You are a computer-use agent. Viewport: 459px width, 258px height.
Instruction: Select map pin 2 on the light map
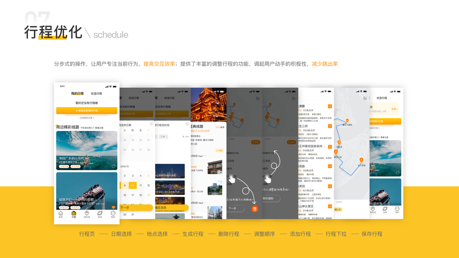click(x=336, y=152)
